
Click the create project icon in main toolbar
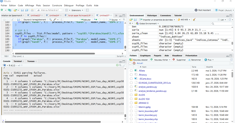(x=10, y=10)
